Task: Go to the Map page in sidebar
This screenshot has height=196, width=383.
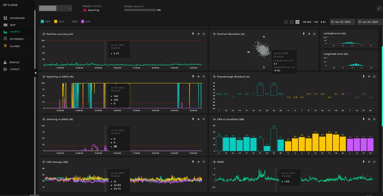Action: pos(13,25)
